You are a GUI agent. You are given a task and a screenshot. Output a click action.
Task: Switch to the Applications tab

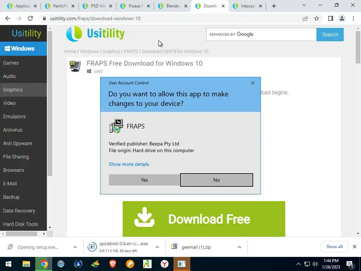[22, 6]
